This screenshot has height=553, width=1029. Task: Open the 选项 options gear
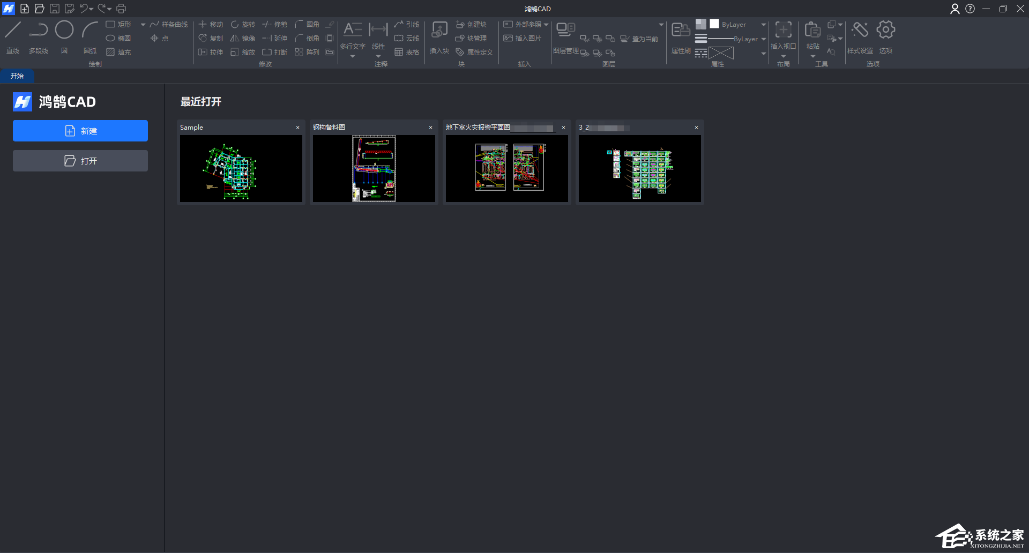coord(886,37)
